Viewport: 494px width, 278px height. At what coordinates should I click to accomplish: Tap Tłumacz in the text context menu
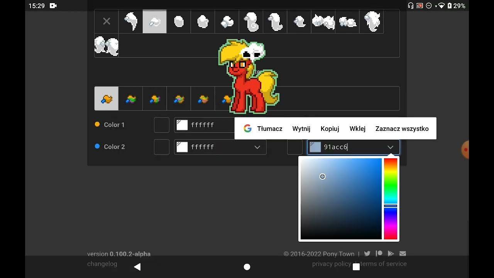[270, 129]
